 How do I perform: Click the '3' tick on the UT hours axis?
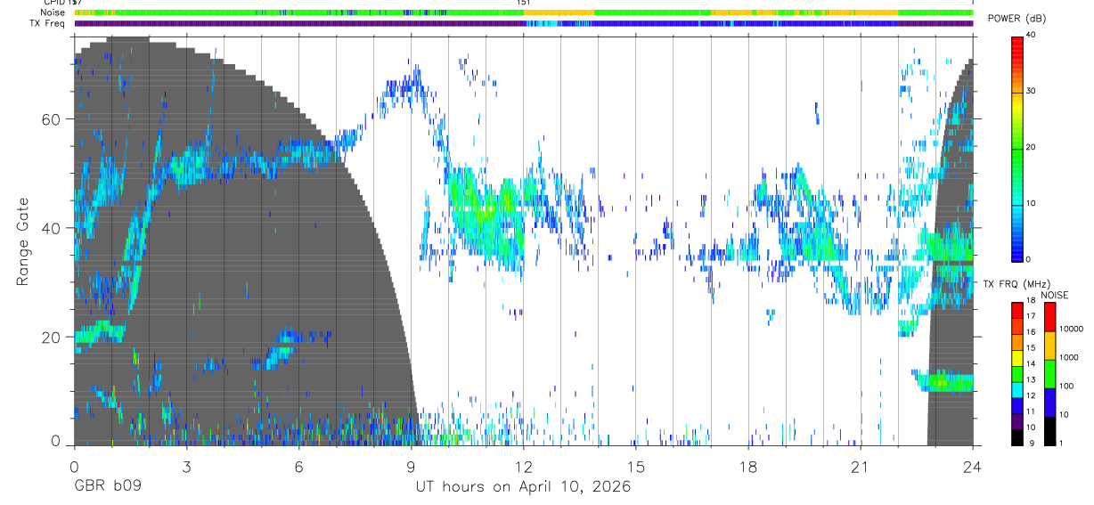[186, 466]
